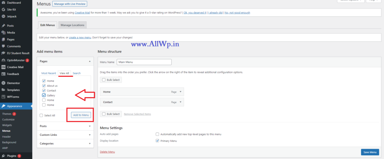Open the Dashboard sidebar icon
The width and height of the screenshot is (384, 159).
click(3, 3)
